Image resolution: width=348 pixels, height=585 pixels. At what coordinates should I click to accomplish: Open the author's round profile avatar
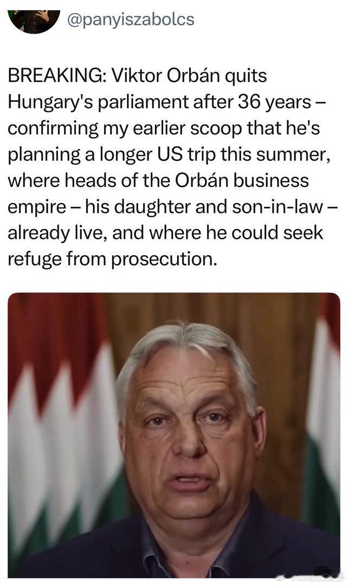pos(34,21)
